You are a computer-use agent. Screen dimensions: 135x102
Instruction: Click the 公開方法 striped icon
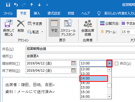pos(102,23)
